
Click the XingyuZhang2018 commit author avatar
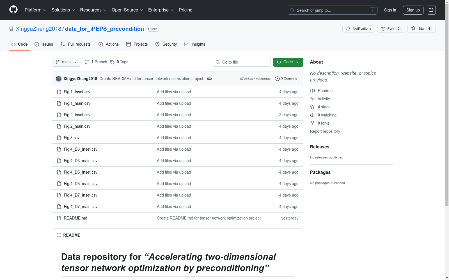coord(59,79)
